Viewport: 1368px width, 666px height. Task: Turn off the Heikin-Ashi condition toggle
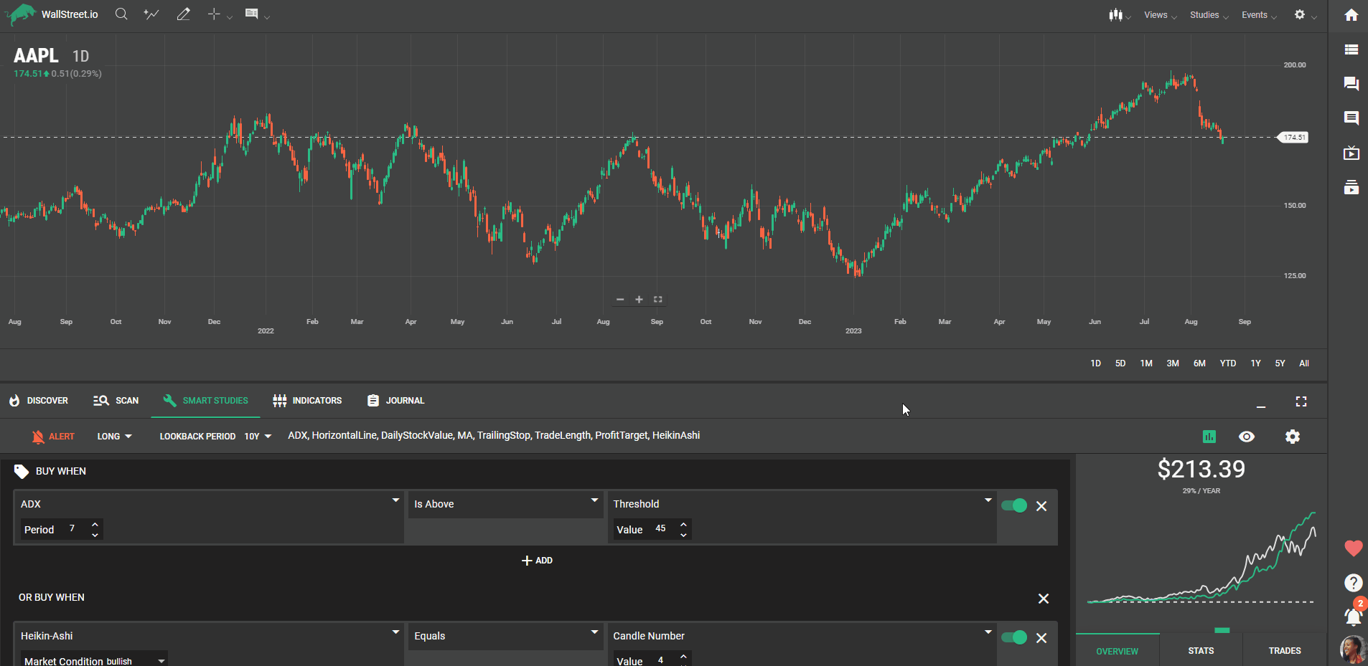1013,637
